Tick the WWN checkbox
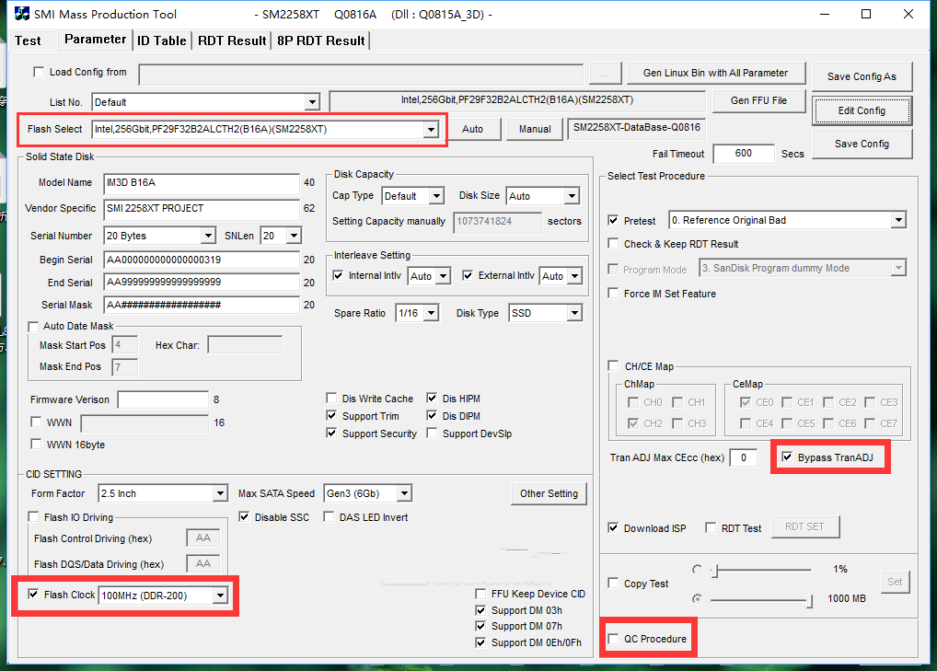The image size is (937, 671). pyautogui.click(x=36, y=422)
